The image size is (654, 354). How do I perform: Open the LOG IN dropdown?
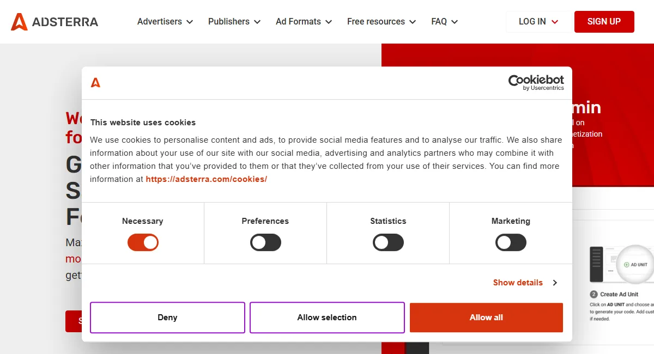tap(538, 22)
